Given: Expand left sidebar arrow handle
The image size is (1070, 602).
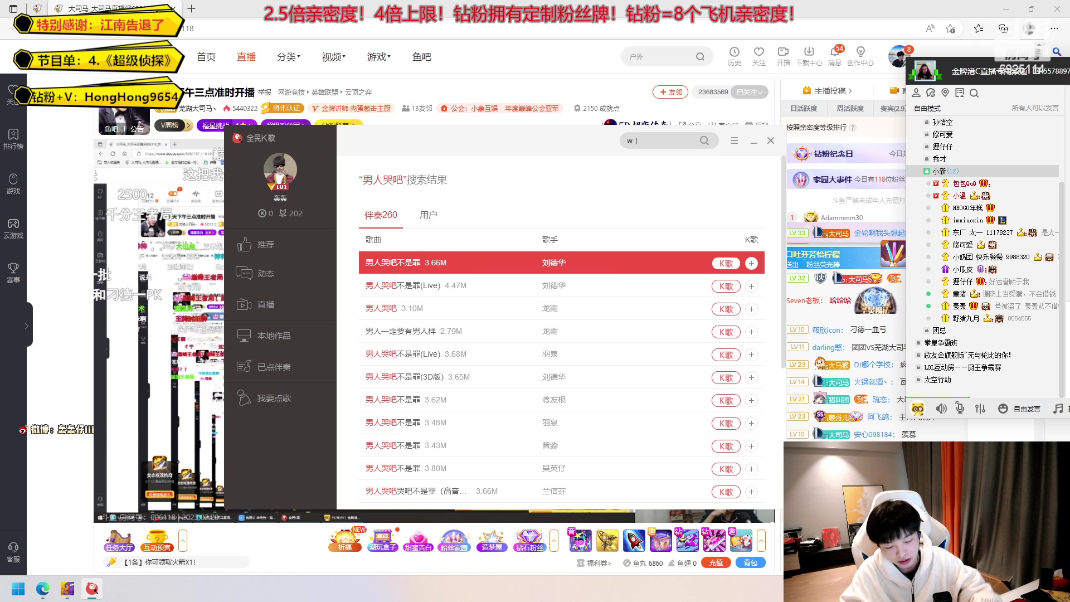Looking at the screenshot, I should point(26,326).
